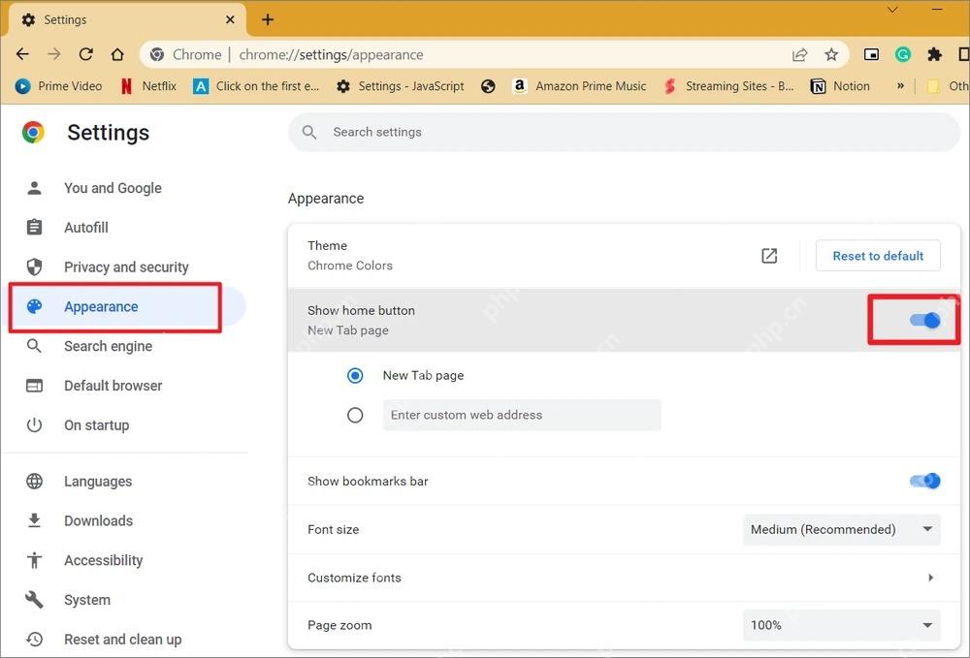
Task: Open the tab search chevron in title bar
Action: click(892, 10)
